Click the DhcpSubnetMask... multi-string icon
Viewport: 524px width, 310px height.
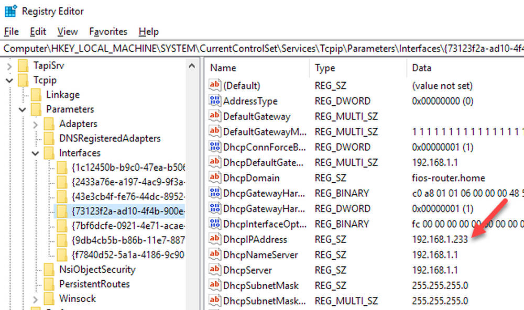click(x=214, y=301)
